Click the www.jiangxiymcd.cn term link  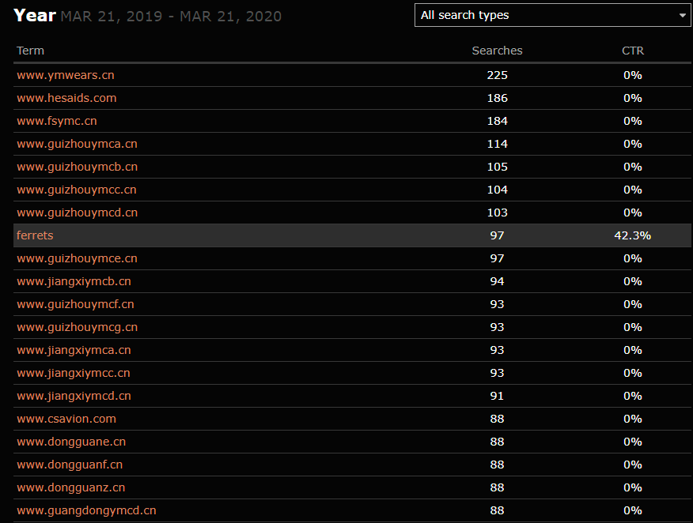[x=74, y=396]
